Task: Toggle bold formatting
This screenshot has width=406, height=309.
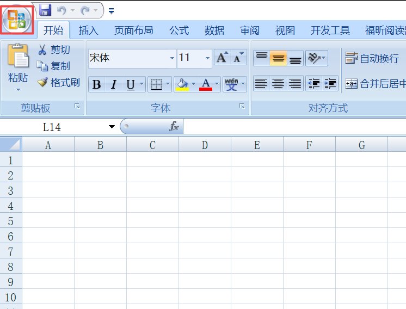Action: tap(96, 84)
